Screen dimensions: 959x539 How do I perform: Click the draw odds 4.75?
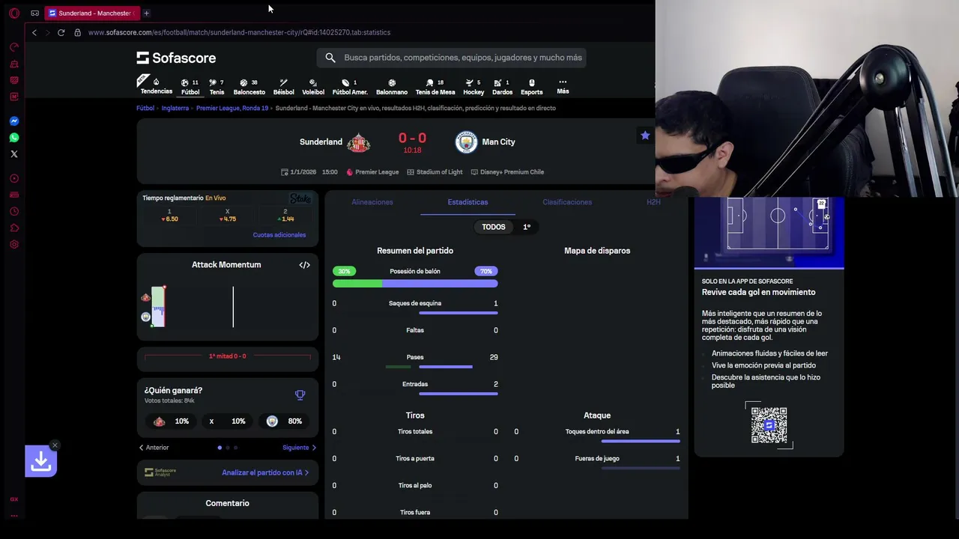coord(228,216)
